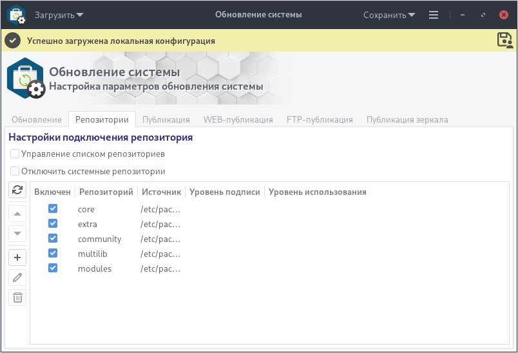The image size is (518, 353).
Task: Close the Обновление системы window
Action: point(504,15)
